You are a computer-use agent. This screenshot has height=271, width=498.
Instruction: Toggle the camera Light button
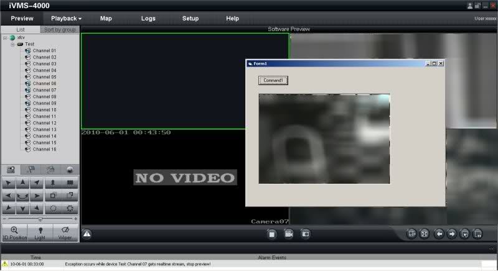pos(40,233)
